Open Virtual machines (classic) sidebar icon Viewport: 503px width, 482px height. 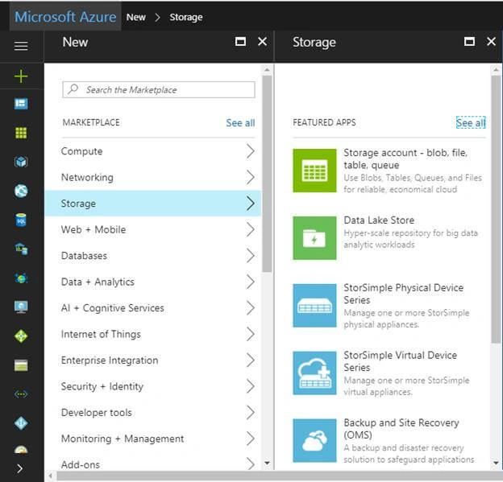click(21, 249)
